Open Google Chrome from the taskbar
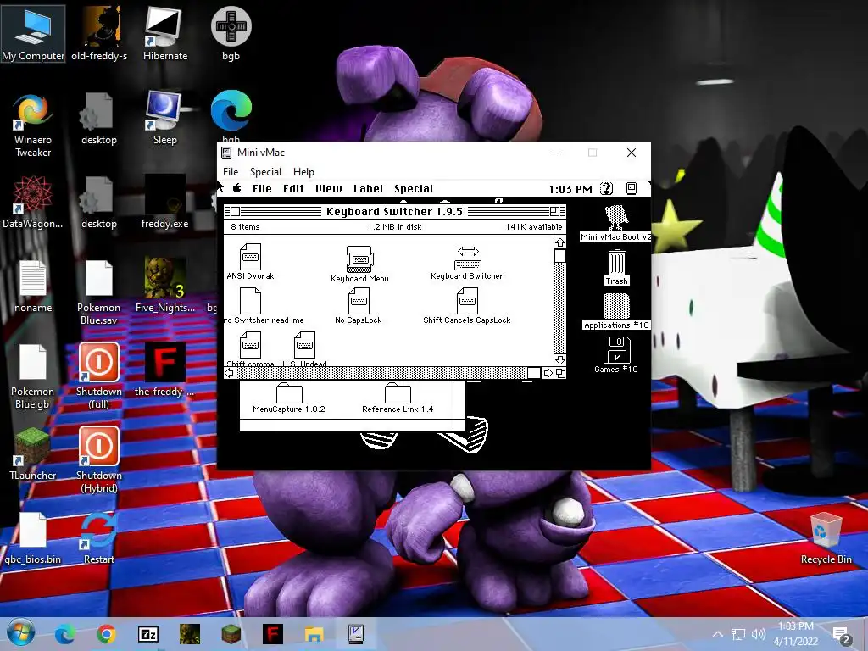Screen dimensions: 868x651 (106, 634)
